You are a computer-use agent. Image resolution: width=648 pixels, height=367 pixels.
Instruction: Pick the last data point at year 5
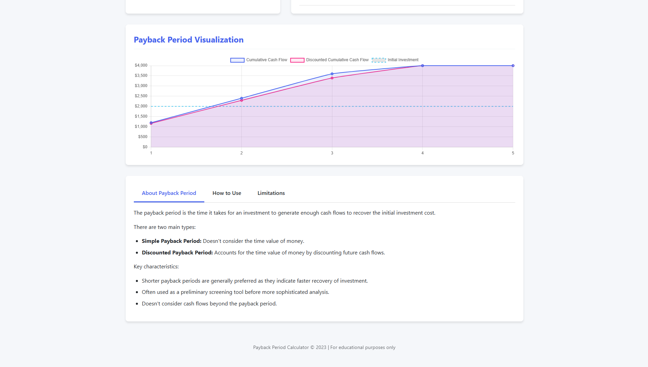pyautogui.click(x=513, y=66)
